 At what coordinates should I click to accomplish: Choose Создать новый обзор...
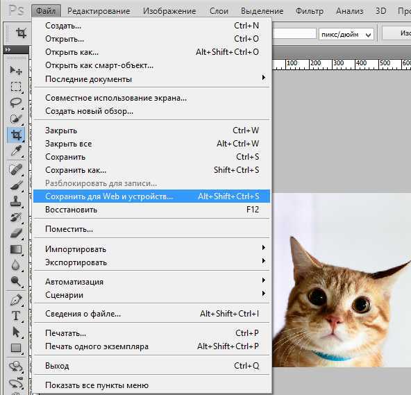click(x=151, y=111)
